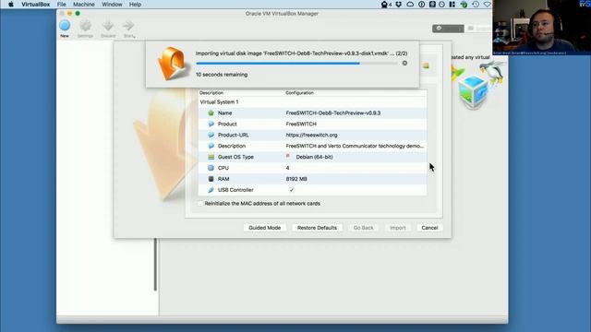Click the 1Password menu bar icon
Image resolution: width=591 pixels, height=332 pixels.
[422, 5]
